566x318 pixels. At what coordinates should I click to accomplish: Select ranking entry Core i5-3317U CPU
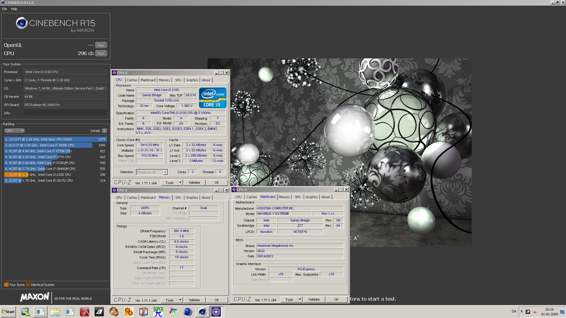55,180
